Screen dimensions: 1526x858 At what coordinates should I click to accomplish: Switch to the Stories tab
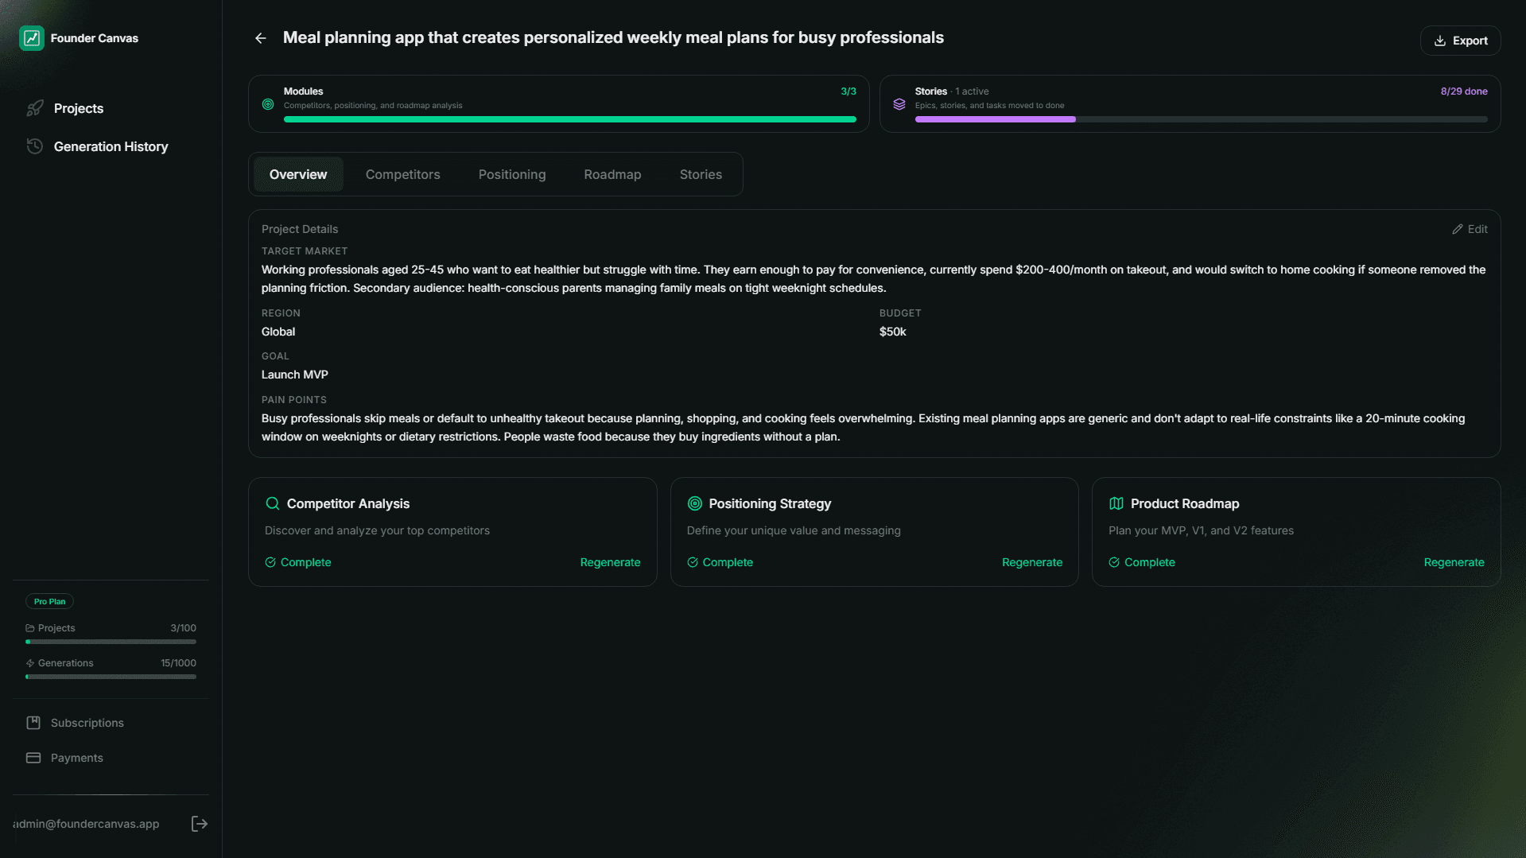click(701, 174)
